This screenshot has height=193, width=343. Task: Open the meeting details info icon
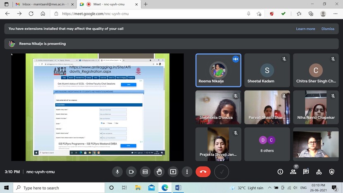click(x=280, y=172)
